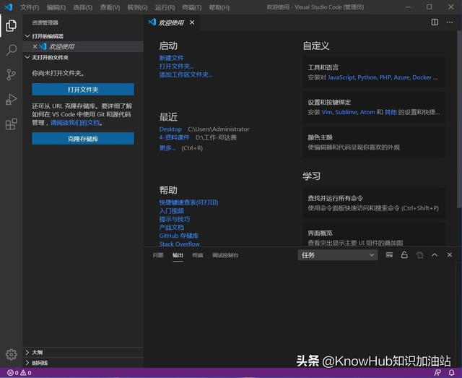The height and width of the screenshot is (378, 462).
Task: Select the 欢迎使用 editor tab
Action: pos(171,22)
